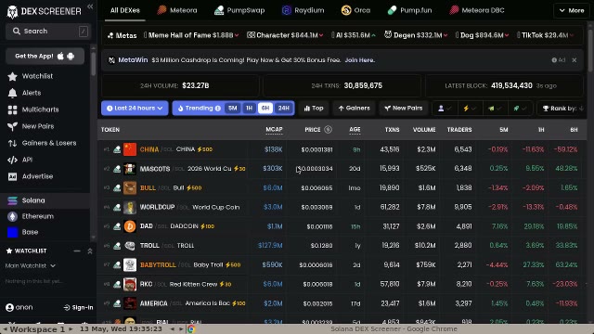This screenshot has width=594, height=334.
Task: Select the 24H trending period
Action: 284,109
